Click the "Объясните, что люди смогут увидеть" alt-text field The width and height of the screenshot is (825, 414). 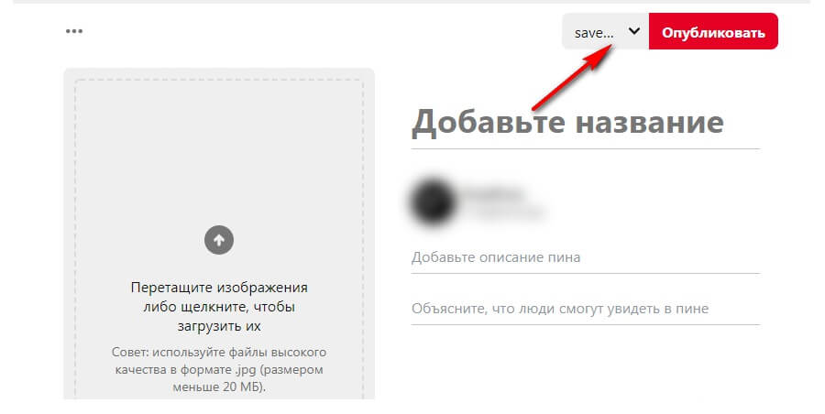tap(586, 309)
